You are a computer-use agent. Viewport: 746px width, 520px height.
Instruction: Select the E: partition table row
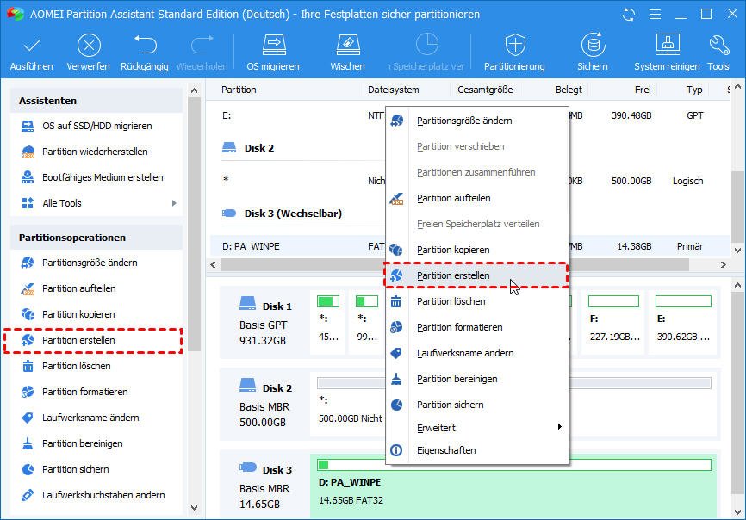470,115
